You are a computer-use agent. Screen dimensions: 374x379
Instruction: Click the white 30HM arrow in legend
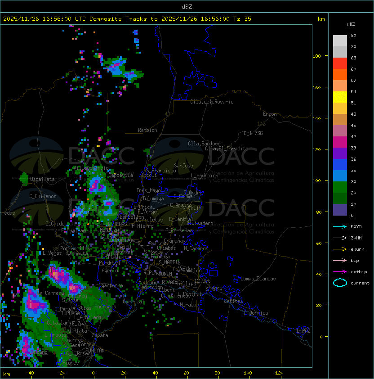click(340, 238)
